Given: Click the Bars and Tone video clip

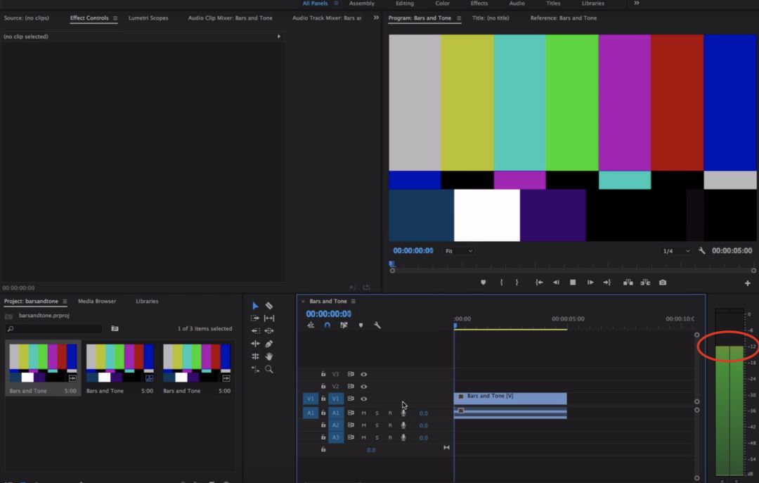Looking at the screenshot, I should [x=510, y=398].
